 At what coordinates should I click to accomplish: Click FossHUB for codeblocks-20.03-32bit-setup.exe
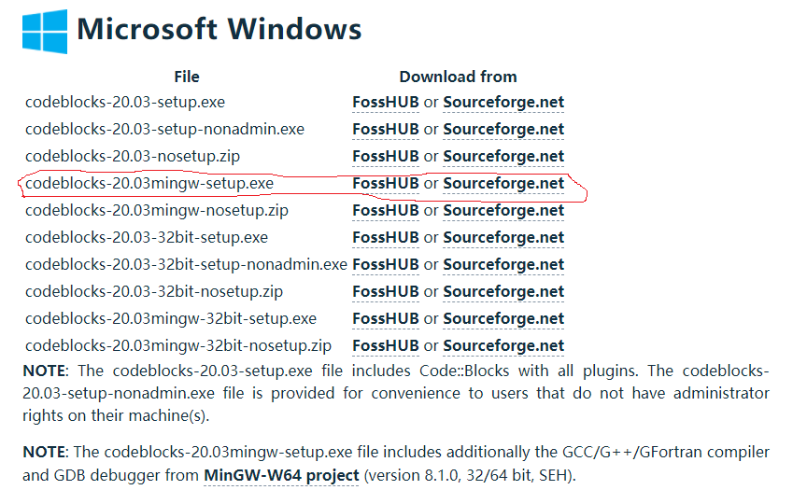[386, 237]
